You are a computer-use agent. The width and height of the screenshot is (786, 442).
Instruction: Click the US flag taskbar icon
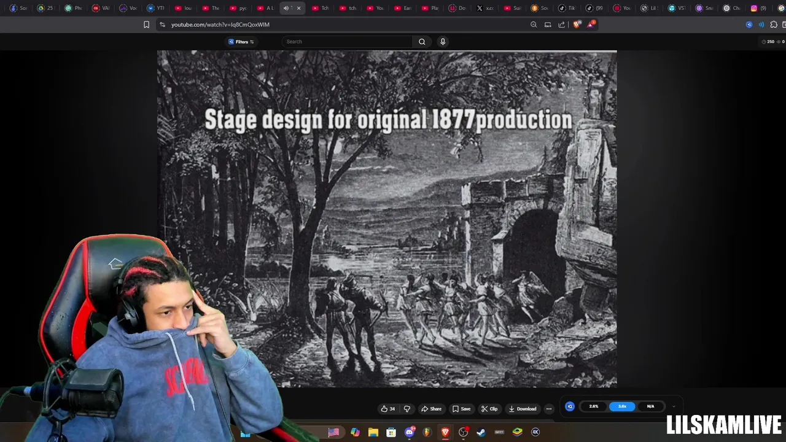coord(333,432)
